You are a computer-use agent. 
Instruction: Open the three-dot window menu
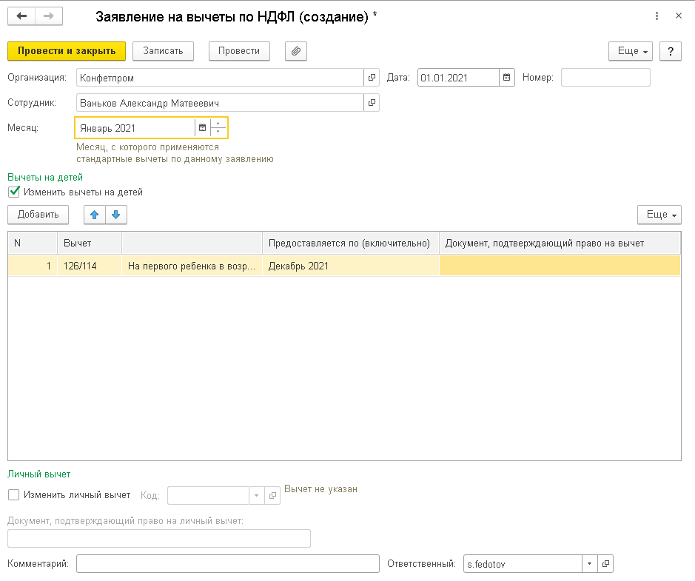tap(657, 16)
